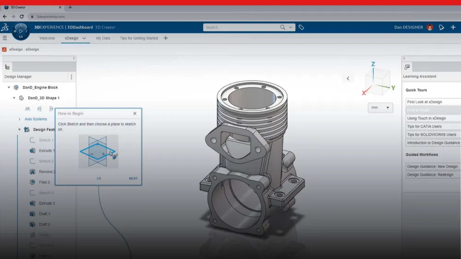The height and width of the screenshot is (259, 461).
Task: Open Tips for CATIA Users tour
Action: coord(433,127)
